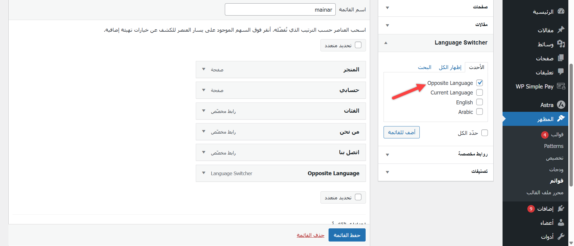This screenshot has width=574, height=246.
Task: Expand the Opposite Language menu item arrow
Action: [204, 173]
